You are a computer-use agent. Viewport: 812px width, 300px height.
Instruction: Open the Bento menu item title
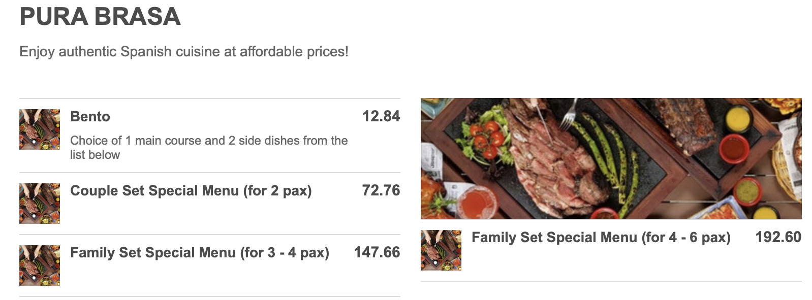(90, 117)
